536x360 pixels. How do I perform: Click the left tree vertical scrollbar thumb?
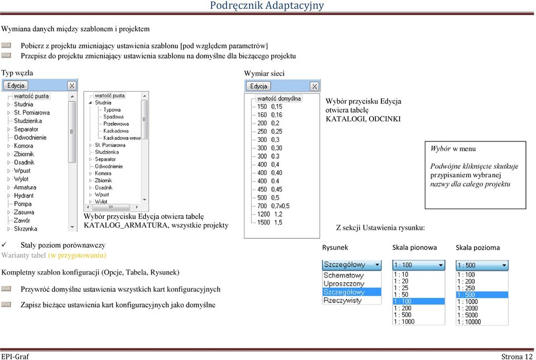coord(72,132)
